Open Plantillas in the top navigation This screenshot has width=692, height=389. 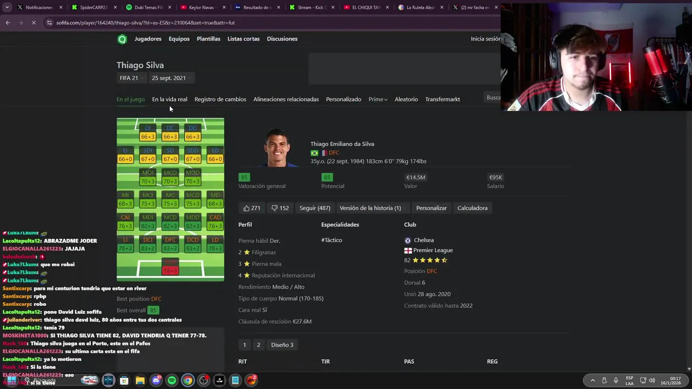click(209, 39)
